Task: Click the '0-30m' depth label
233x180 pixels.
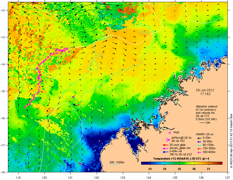Action: [207, 138]
